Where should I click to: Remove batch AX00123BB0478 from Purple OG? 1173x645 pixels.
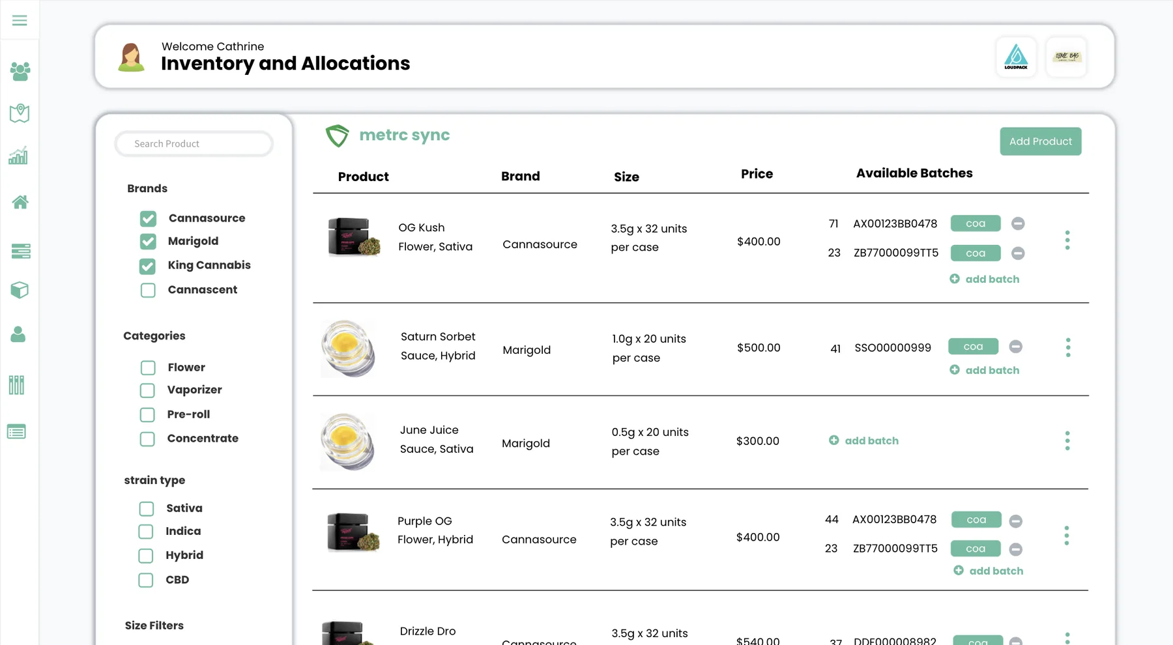[1015, 521]
